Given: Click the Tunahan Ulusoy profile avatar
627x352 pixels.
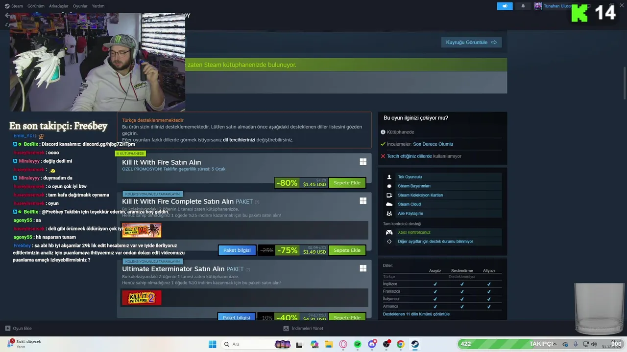Looking at the screenshot, I should tap(538, 6).
